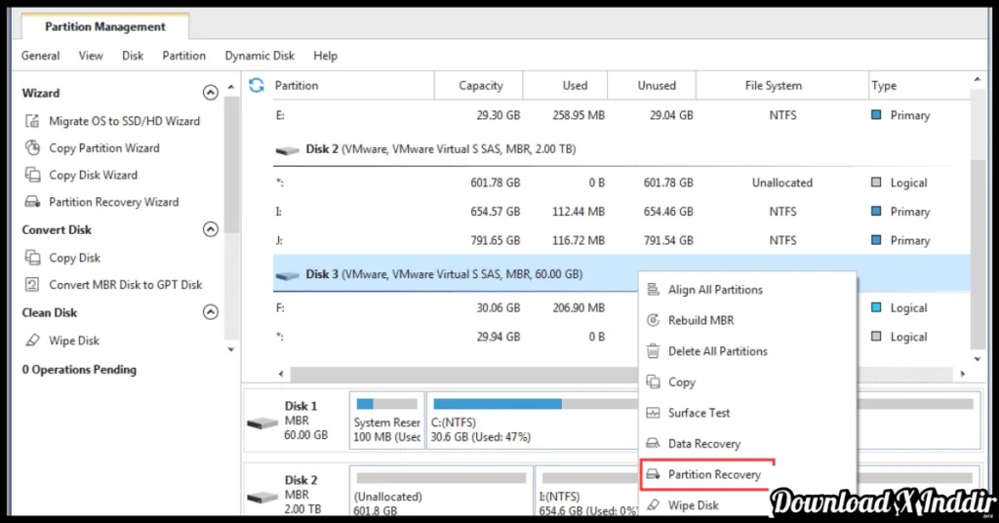The width and height of the screenshot is (999, 523).
Task: Select the I: partition row in Disk 2
Action: tap(621, 212)
